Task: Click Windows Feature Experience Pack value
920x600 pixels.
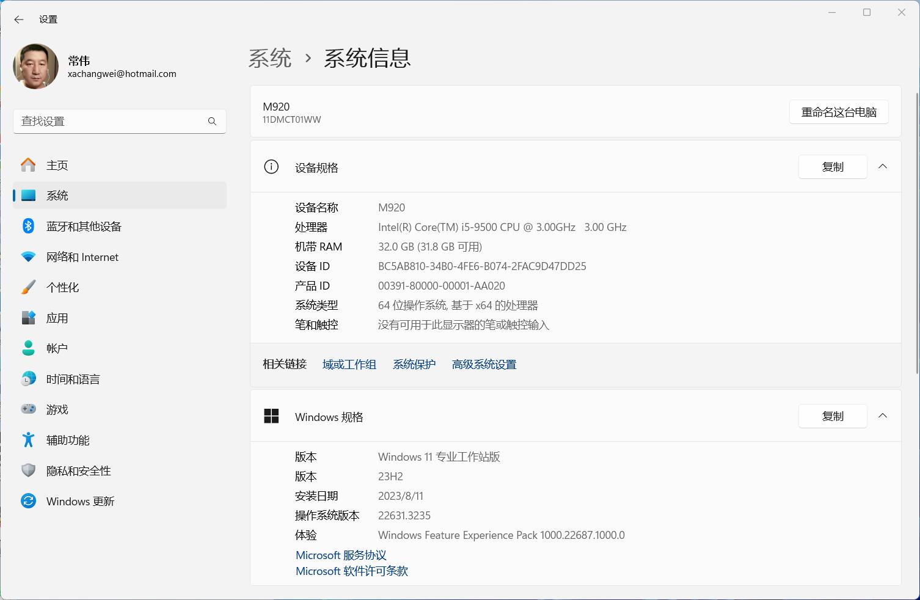Action: coord(502,535)
